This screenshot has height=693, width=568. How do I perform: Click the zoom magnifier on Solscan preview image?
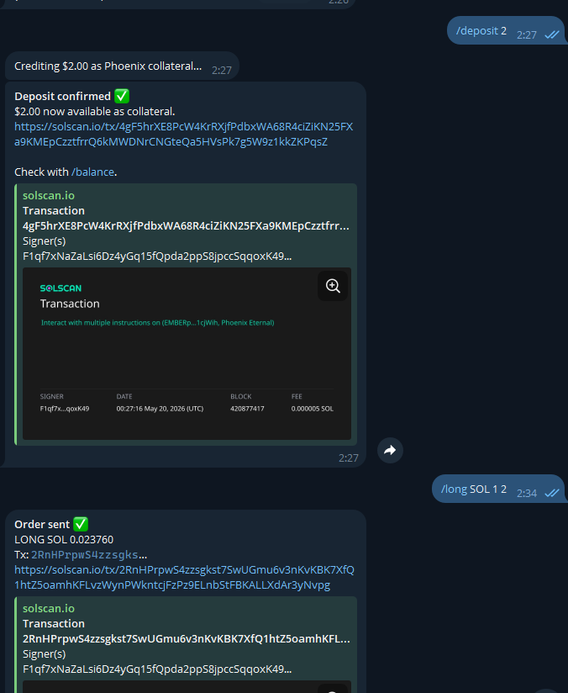pos(333,286)
